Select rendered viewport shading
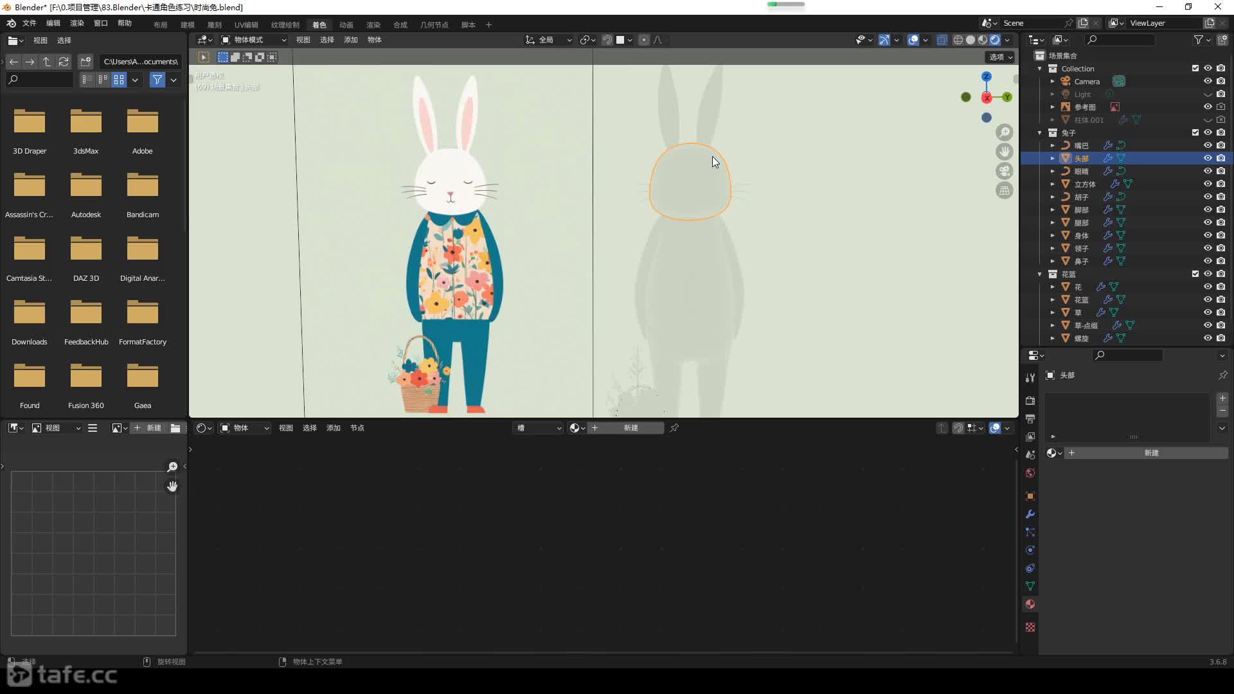Viewport: 1234px width, 694px height. (x=995, y=40)
